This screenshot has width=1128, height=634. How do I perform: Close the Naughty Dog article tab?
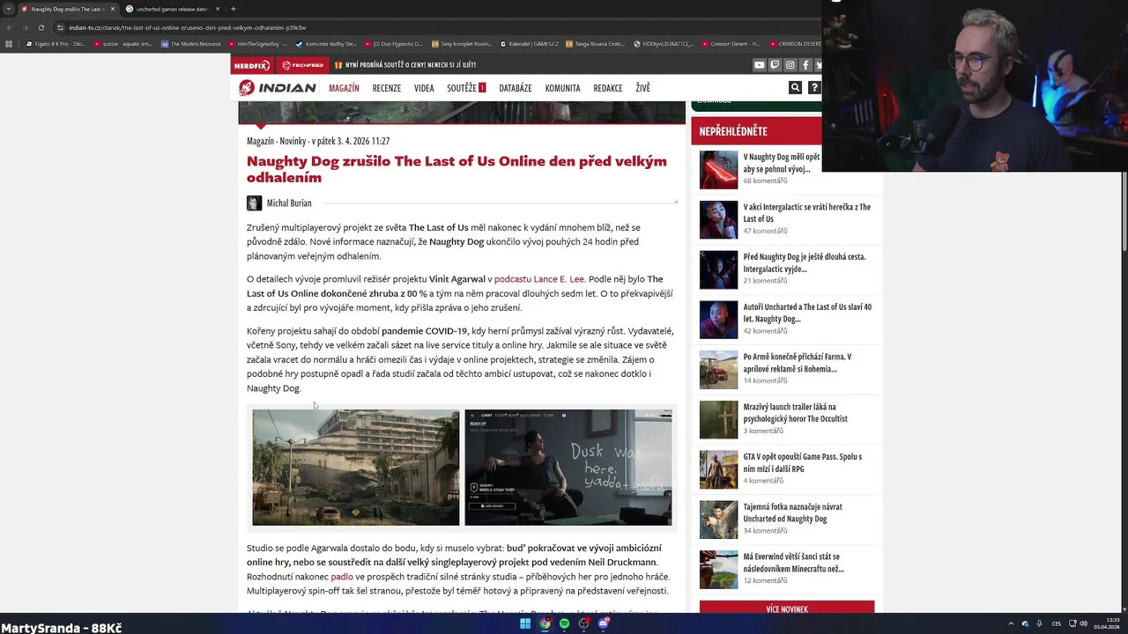[112, 9]
